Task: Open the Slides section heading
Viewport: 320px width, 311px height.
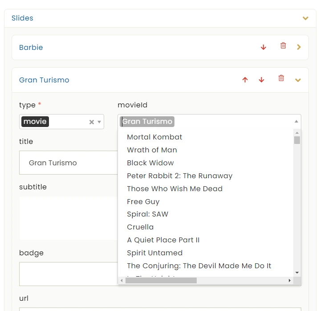Action: tap(22, 18)
